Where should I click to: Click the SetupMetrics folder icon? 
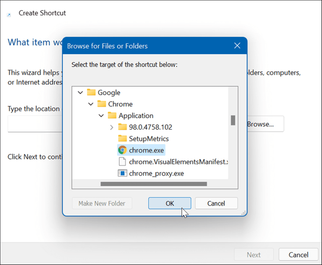pyautogui.click(x=122, y=139)
